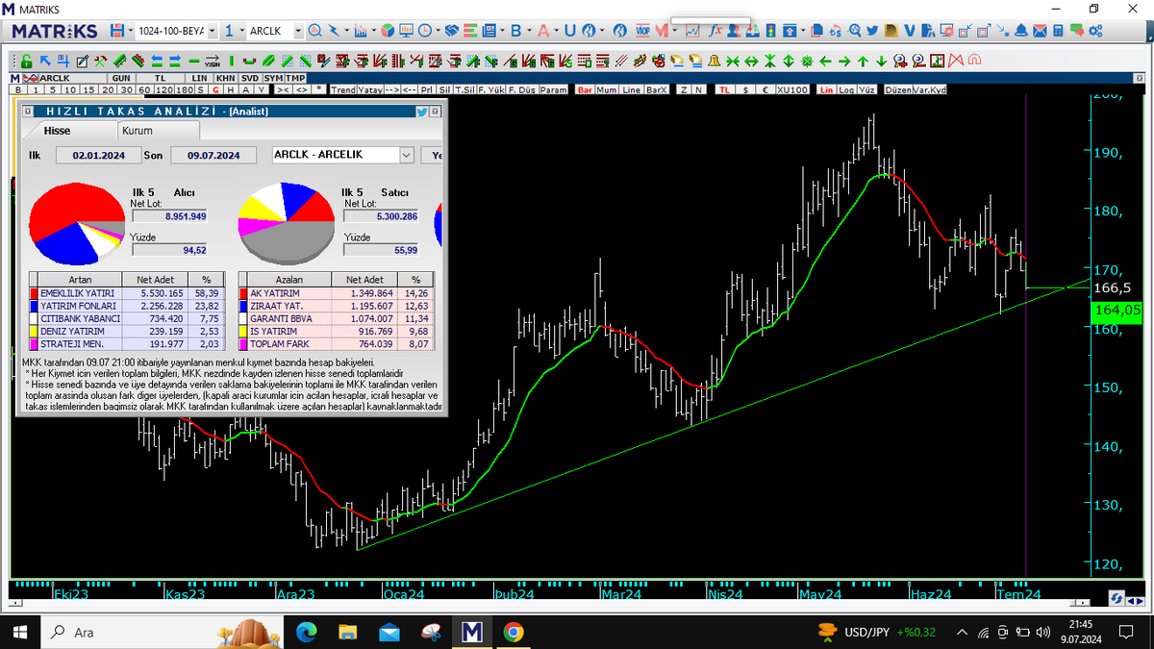Select the € currency toggle
1154x649 pixels.
(x=765, y=89)
